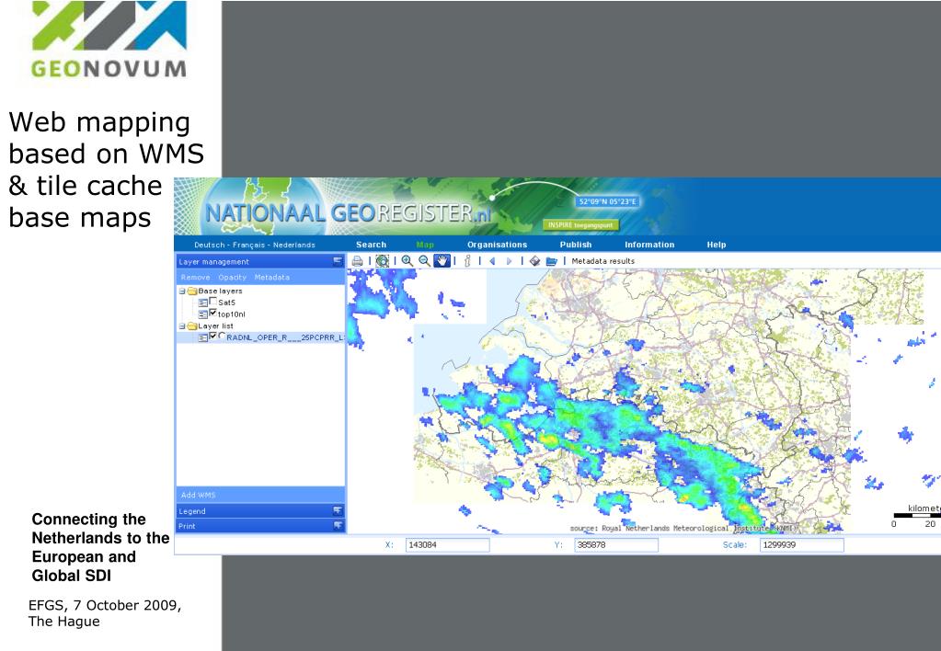941x651 pixels.
Task: Open the Help menu tab
Action: point(717,245)
